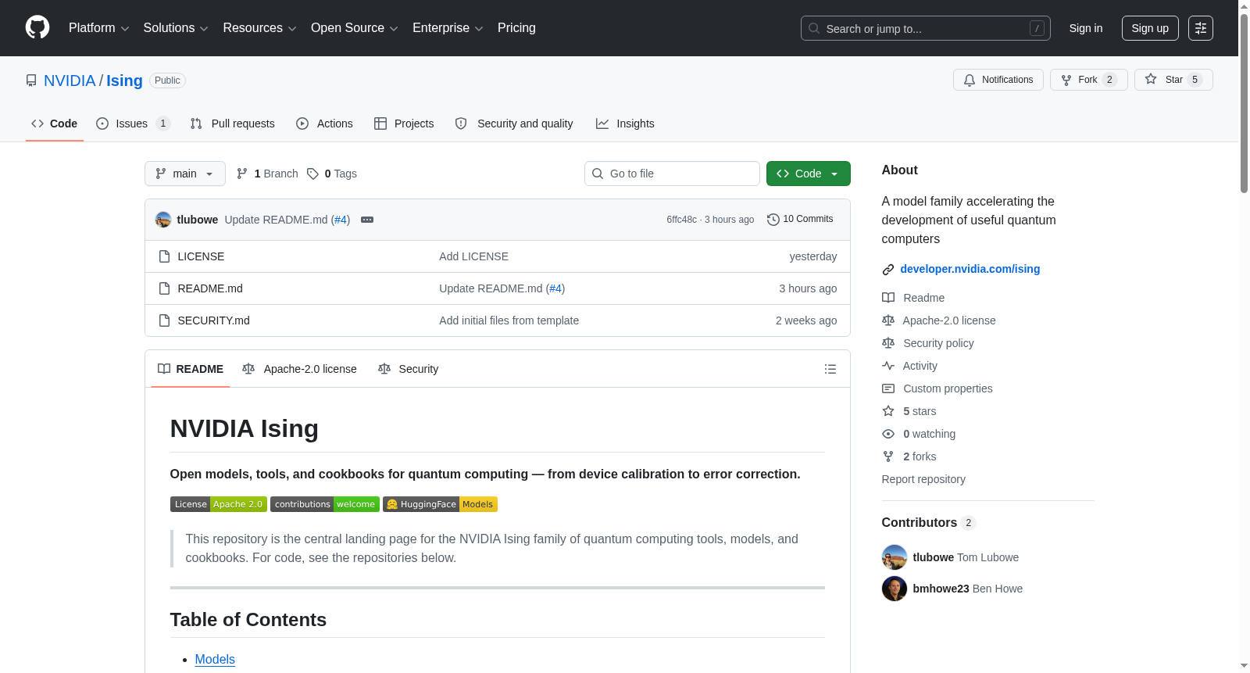Open the README outline list icon
The image size is (1250, 673).
coord(830,369)
